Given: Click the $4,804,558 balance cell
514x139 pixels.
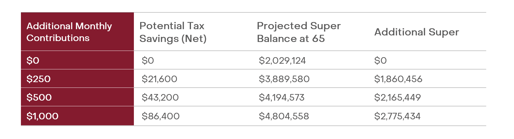Looking at the screenshot, I should click(284, 116).
